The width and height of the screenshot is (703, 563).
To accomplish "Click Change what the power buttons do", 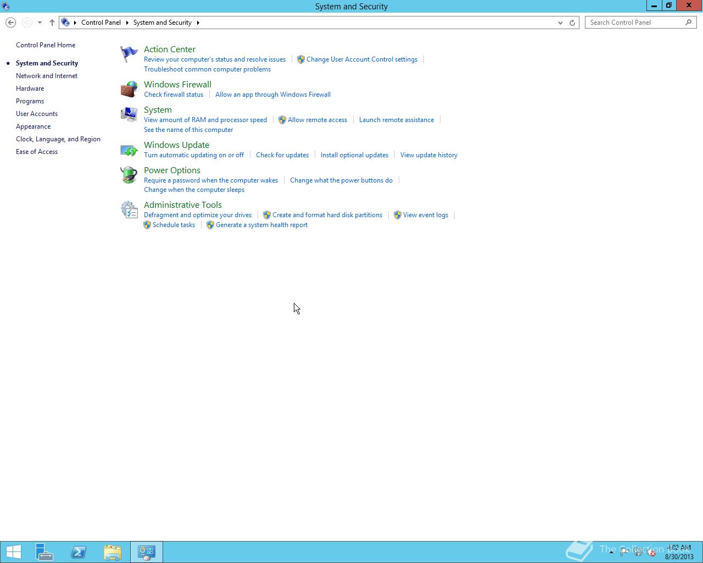I will 341,180.
